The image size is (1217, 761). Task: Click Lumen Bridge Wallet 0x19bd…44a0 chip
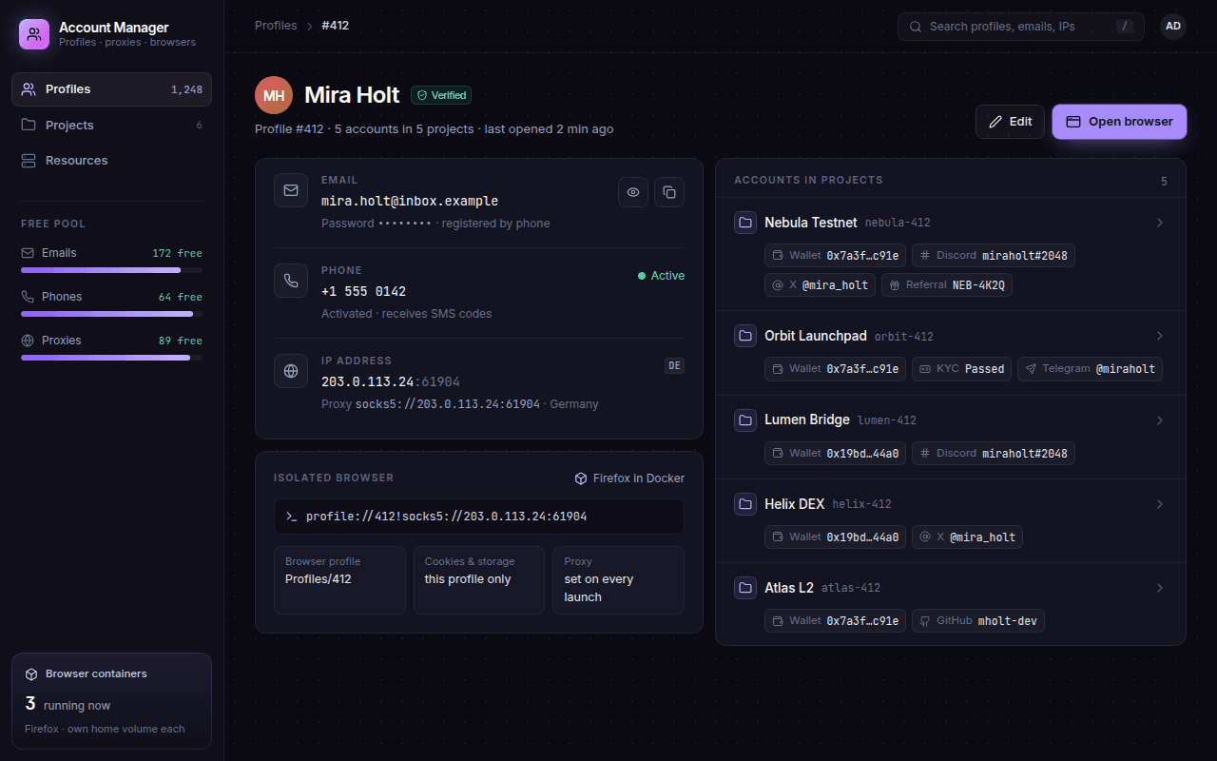[835, 453]
